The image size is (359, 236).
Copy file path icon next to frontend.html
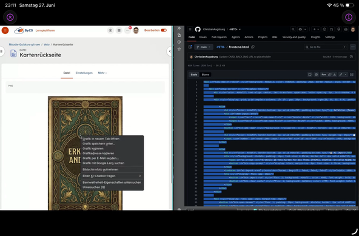(253, 47)
